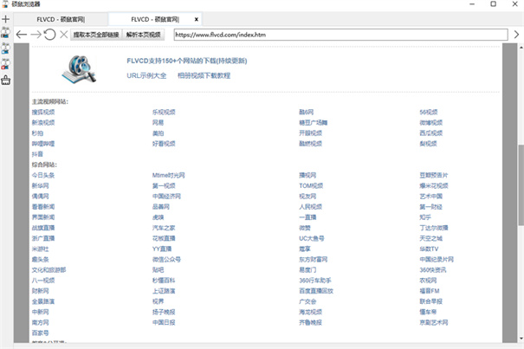This screenshot has height=349, width=524.
Task: Click the 糖豆广场舞 link
Action: coord(314,123)
